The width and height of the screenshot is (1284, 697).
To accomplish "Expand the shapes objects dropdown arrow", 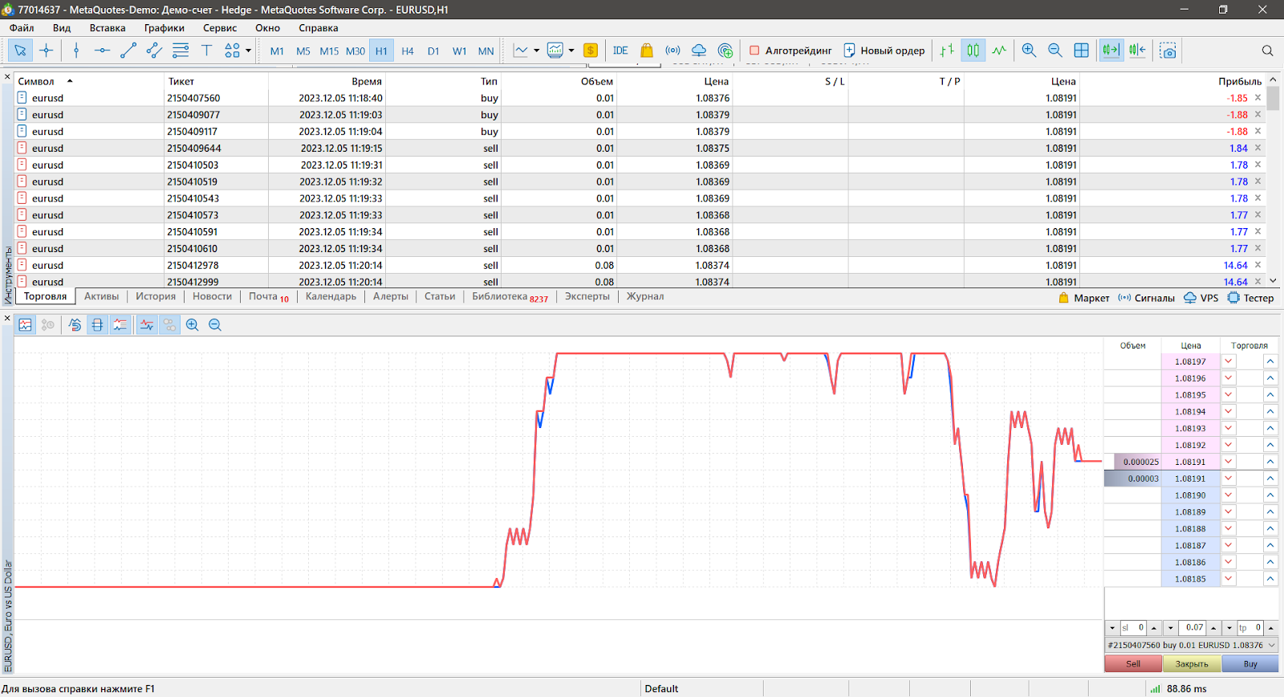I will coord(249,51).
